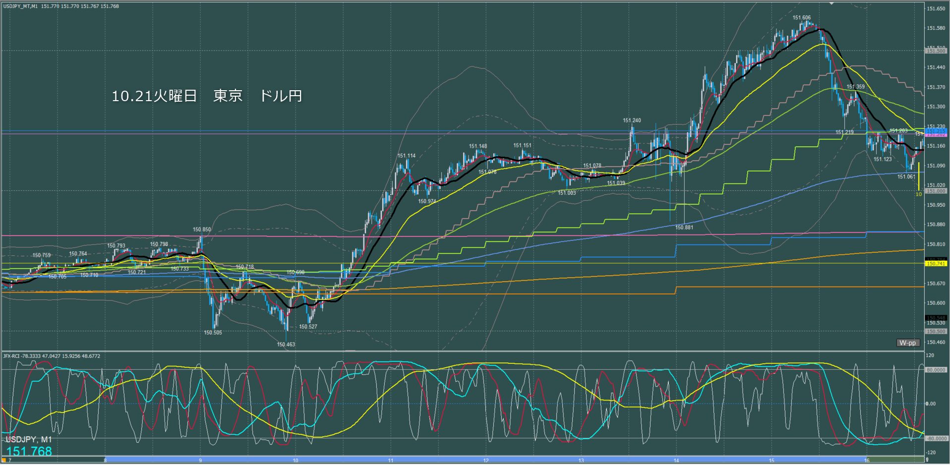Click the orange square marker on the timeline
Screen dimensions: 950x465
4,461
